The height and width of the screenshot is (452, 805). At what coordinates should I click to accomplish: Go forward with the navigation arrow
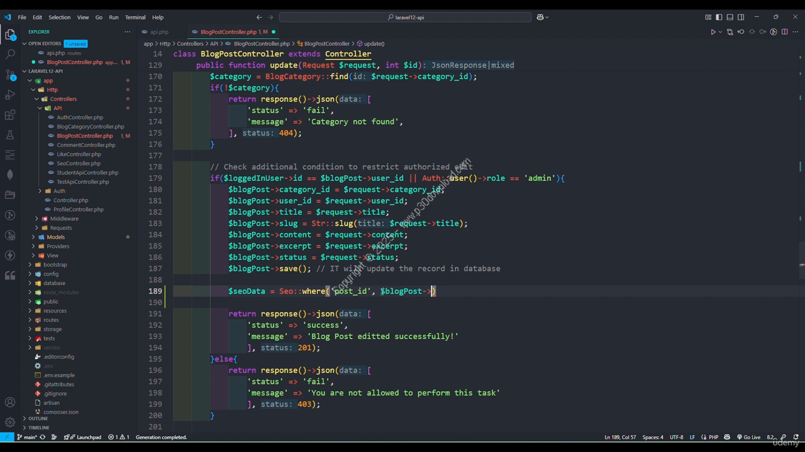coord(270,17)
